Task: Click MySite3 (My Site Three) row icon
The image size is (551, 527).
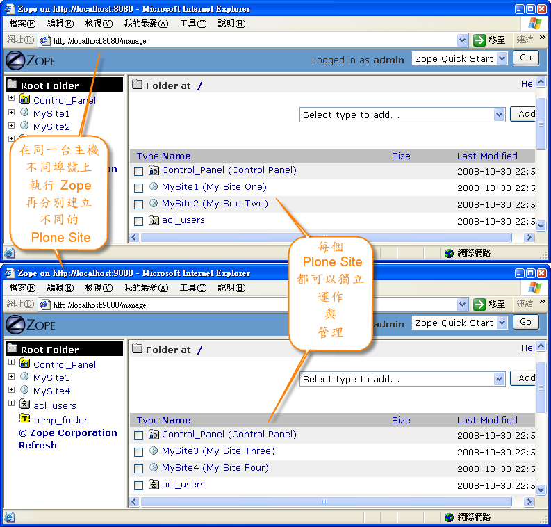Action: tap(154, 451)
